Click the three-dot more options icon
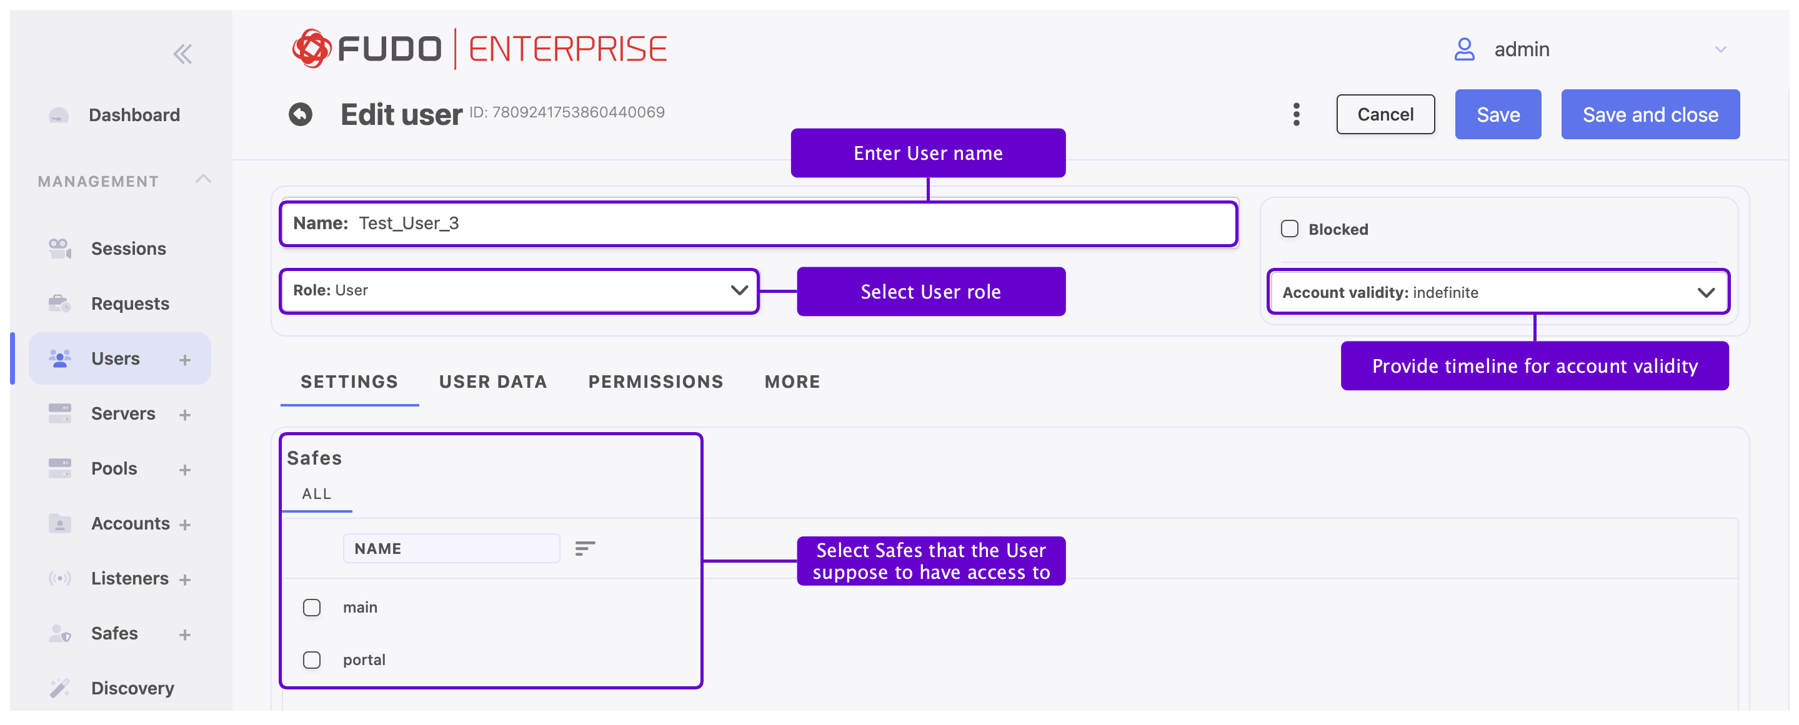The height and width of the screenshot is (725, 1799). point(1295,114)
